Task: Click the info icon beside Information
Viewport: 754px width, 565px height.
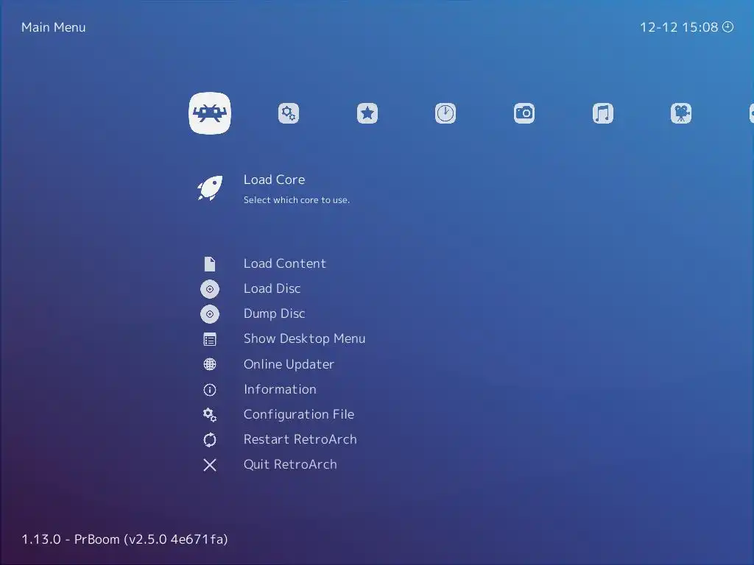Action: (x=210, y=390)
